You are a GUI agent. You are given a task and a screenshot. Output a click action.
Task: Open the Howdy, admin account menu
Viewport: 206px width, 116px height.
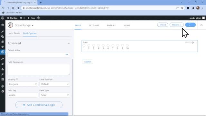pos(197,18)
